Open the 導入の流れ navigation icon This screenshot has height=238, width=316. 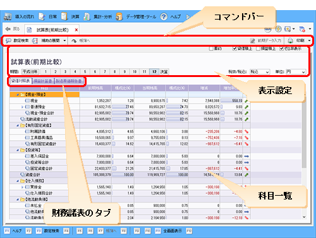(x=8, y=16)
